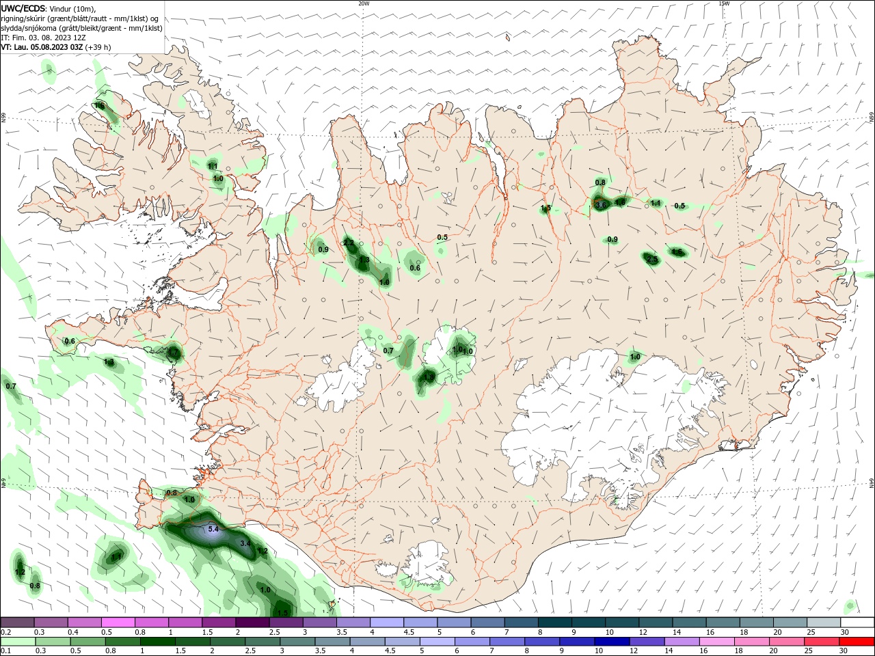Click the red swatch ending the bottom color scale

tap(857, 642)
